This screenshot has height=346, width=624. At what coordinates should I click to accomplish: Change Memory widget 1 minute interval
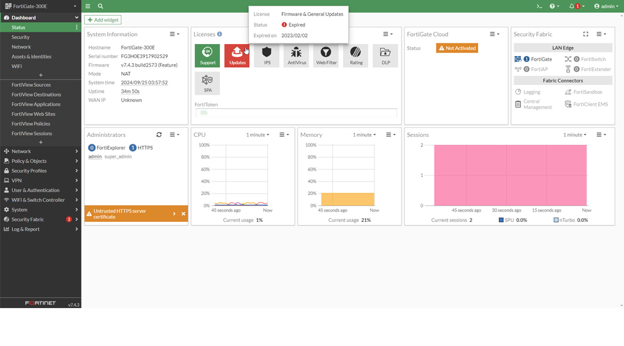coord(364,135)
